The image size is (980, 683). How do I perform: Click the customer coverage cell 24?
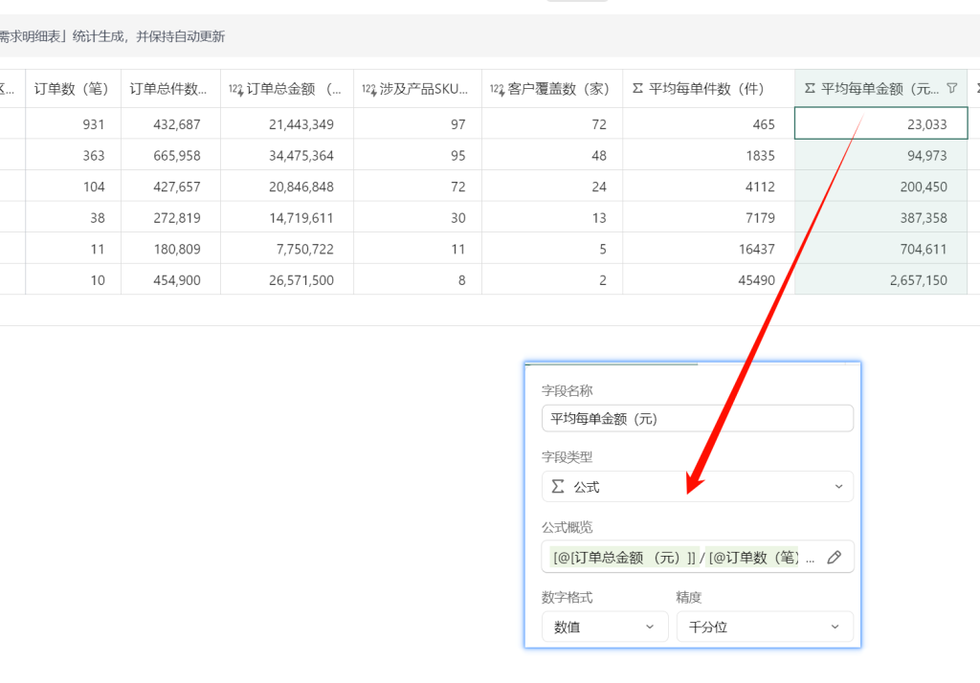coord(552,187)
